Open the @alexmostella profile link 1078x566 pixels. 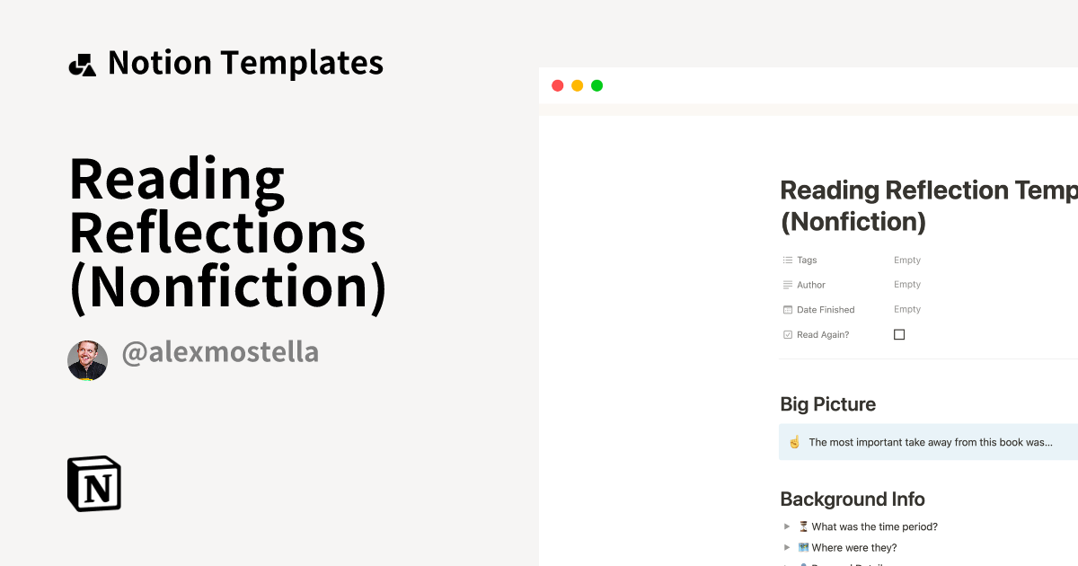(x=220, y=352)
